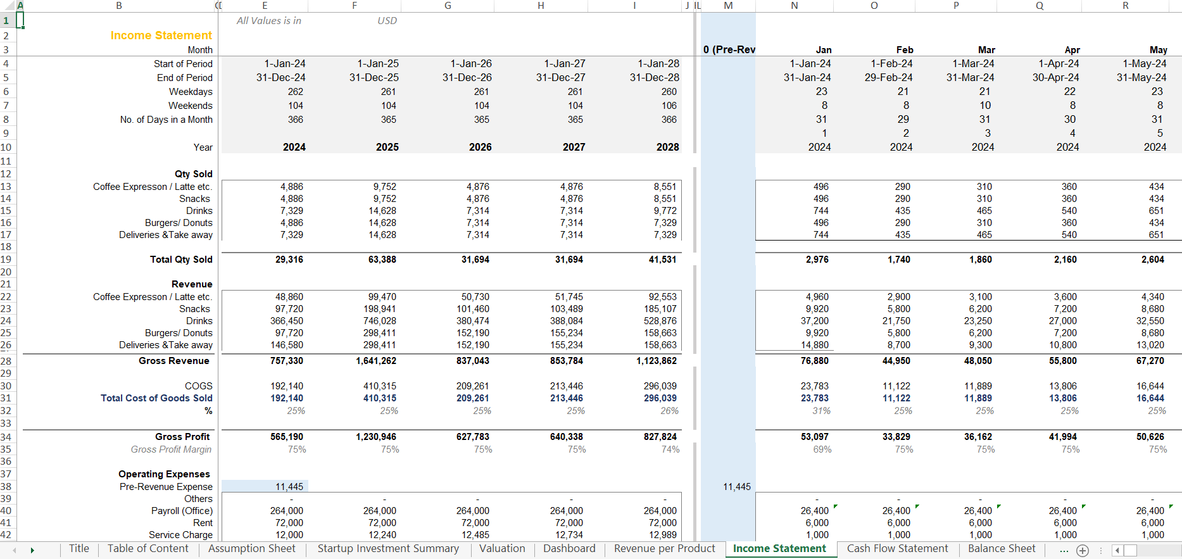Click May Gross Revenue 67,270
Image resolution: width=1182 pixels, height=559 pixels.
point(1150,361)
